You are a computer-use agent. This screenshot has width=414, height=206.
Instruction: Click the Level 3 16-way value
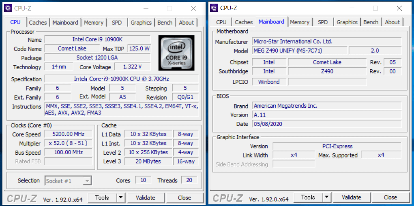[x=186, y=161]
